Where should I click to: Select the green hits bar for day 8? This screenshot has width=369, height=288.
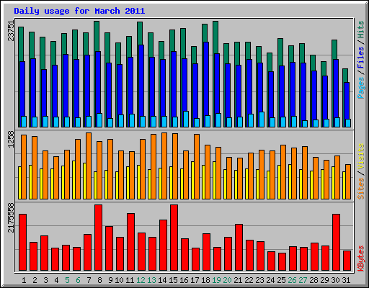pos(97,36)
